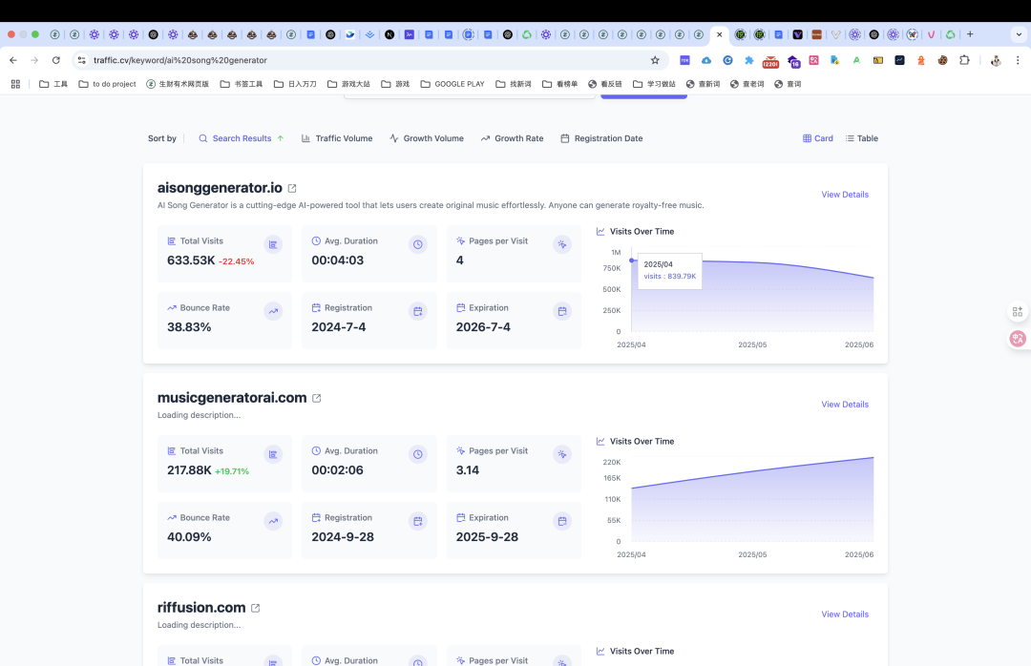Click the Expiration calendar icon showing 2025-9-28
1031x666 pixels.
pos(562,521)
